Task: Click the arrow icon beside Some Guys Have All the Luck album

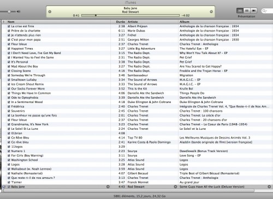Action: tap(269, 186)
